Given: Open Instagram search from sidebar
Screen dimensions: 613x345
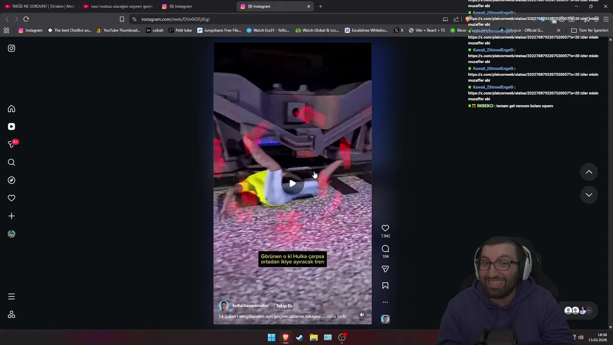Looking at the screenshot, I should [x=11, y=162].
